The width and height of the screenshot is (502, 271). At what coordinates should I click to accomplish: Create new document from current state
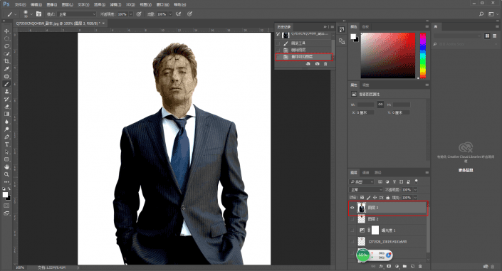tap(308, 64)
